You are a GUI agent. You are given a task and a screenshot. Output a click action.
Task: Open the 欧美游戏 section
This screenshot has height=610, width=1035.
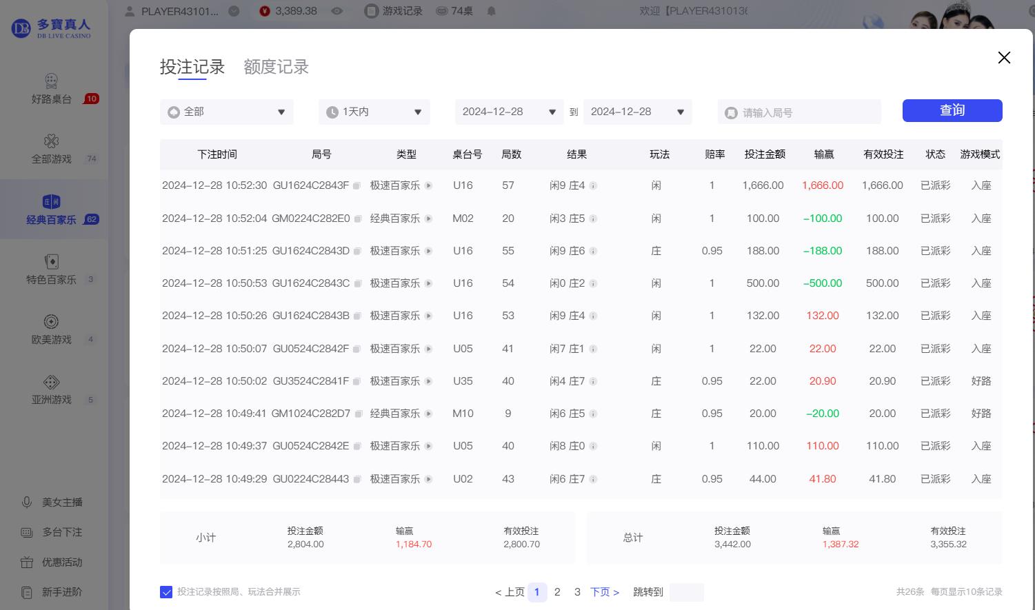pos(52,329)
